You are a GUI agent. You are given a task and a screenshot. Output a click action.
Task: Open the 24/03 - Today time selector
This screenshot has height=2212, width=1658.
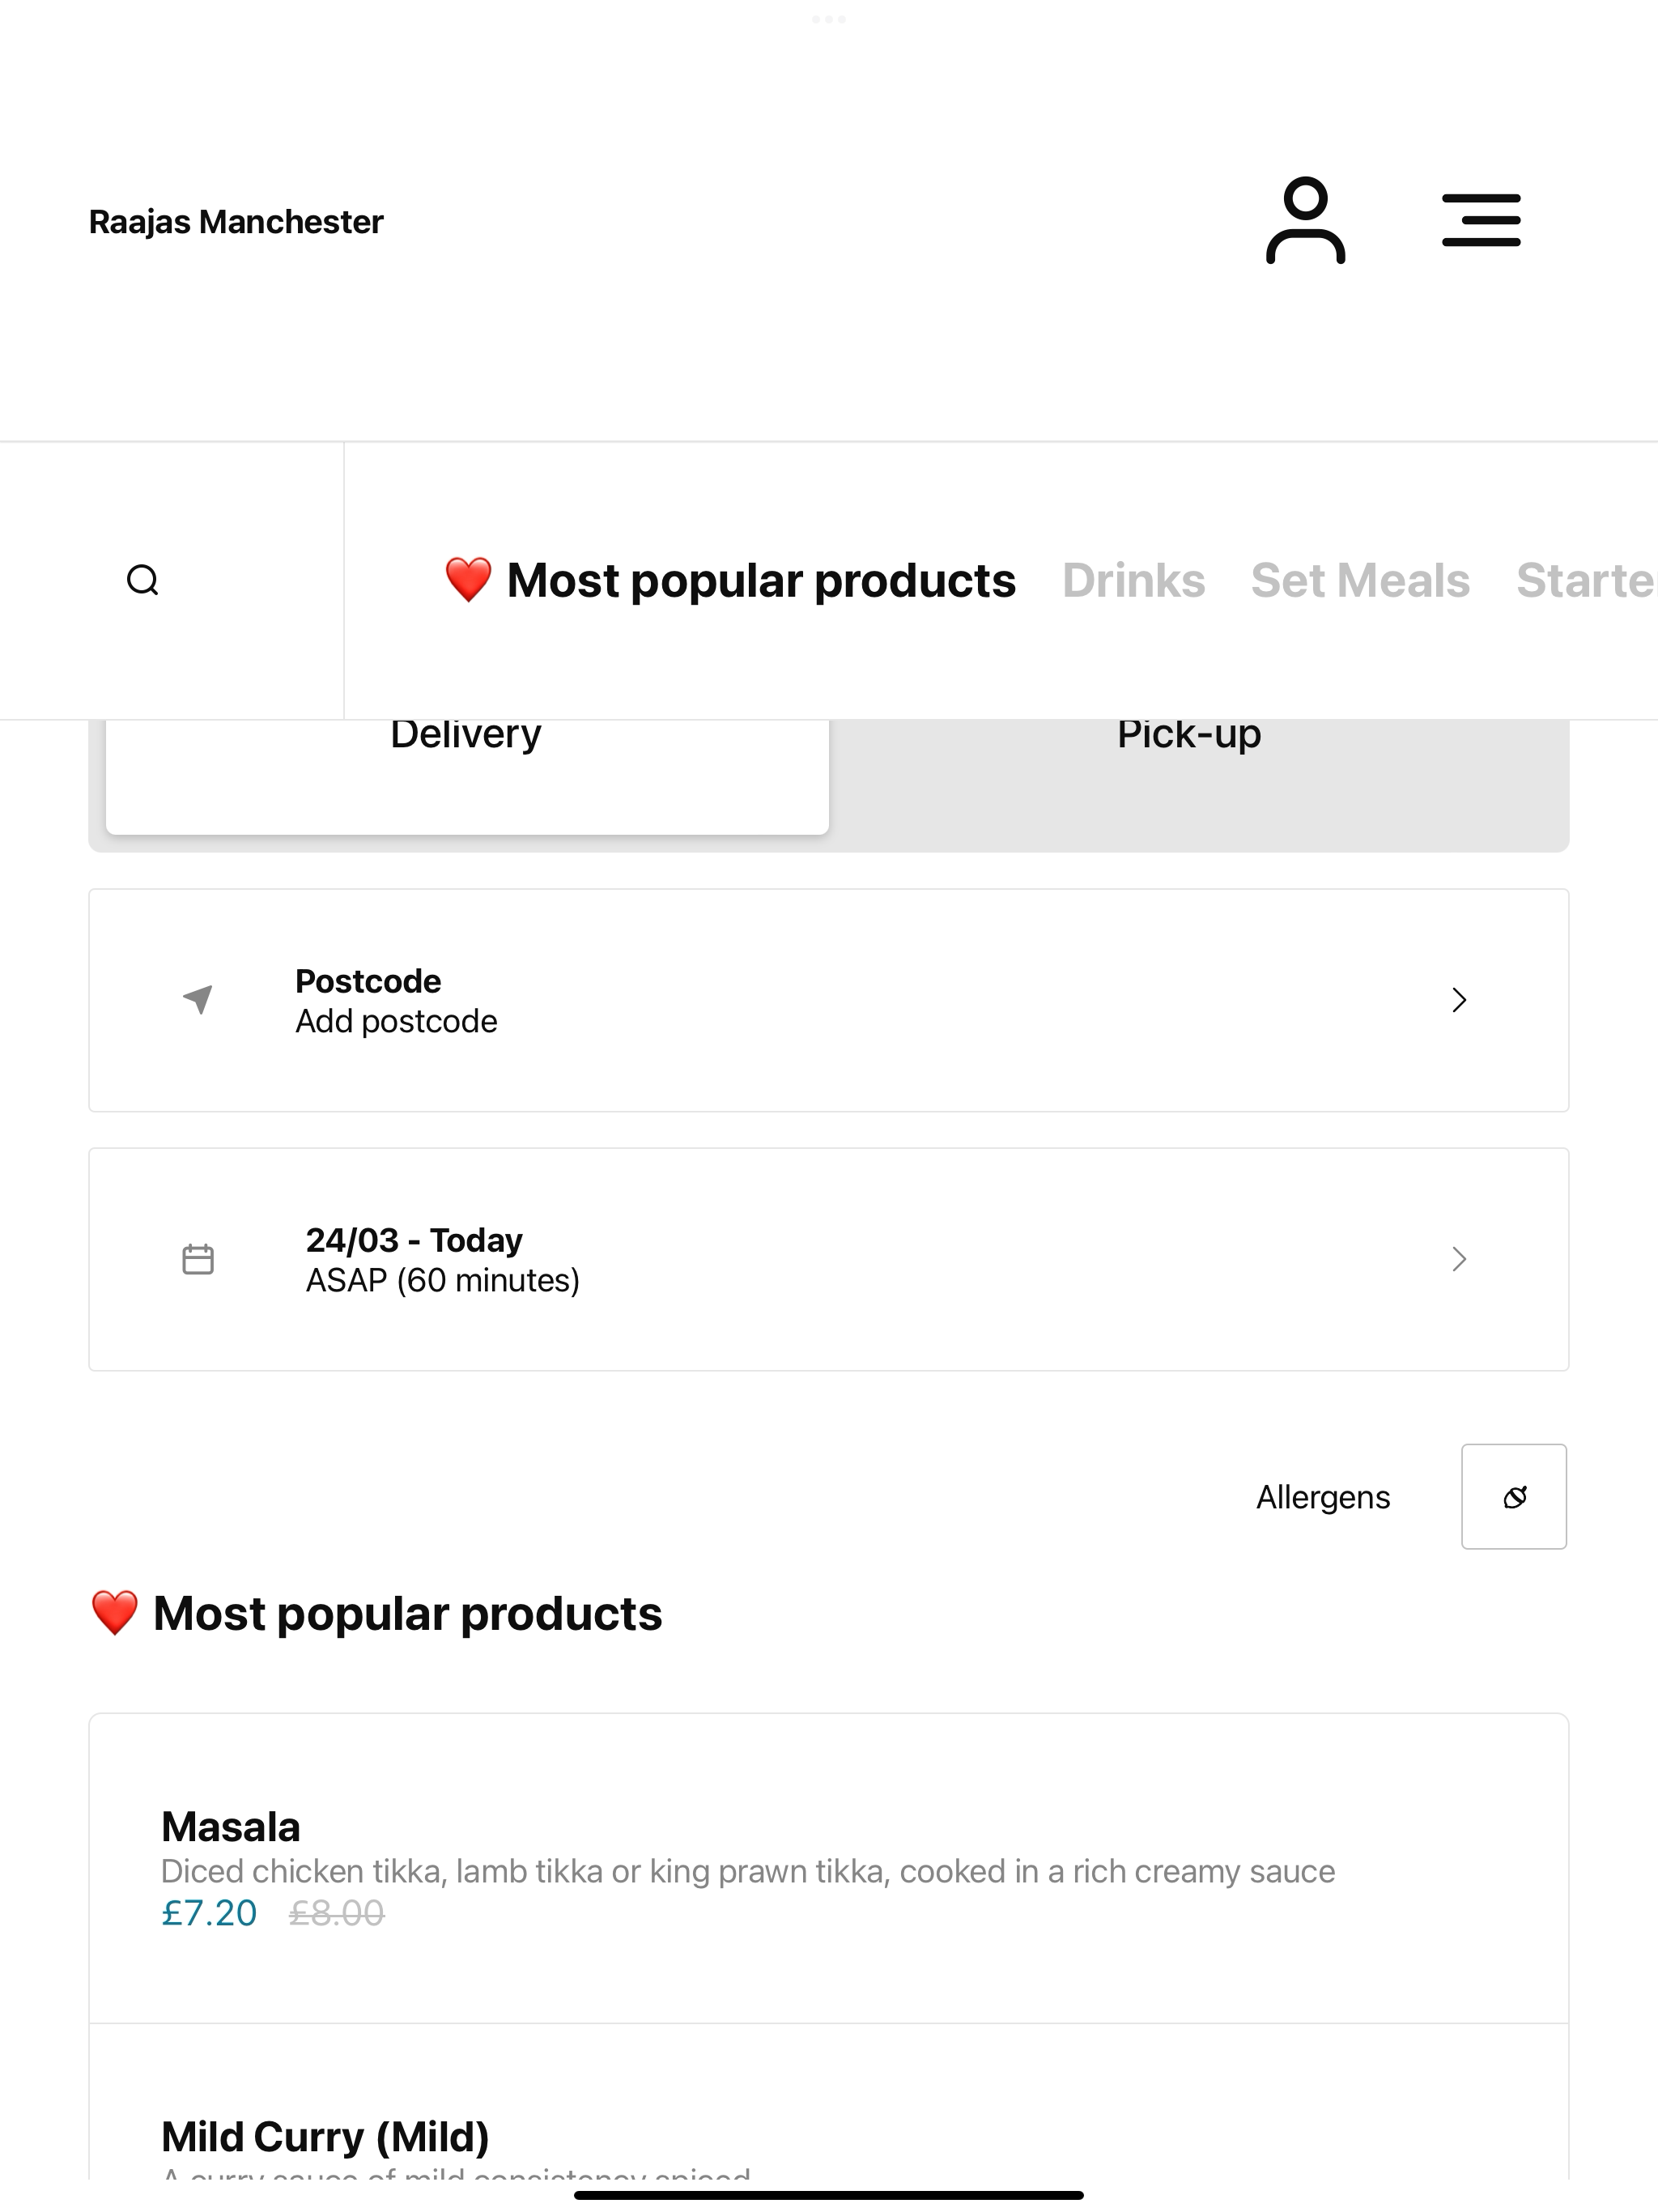829,1259
